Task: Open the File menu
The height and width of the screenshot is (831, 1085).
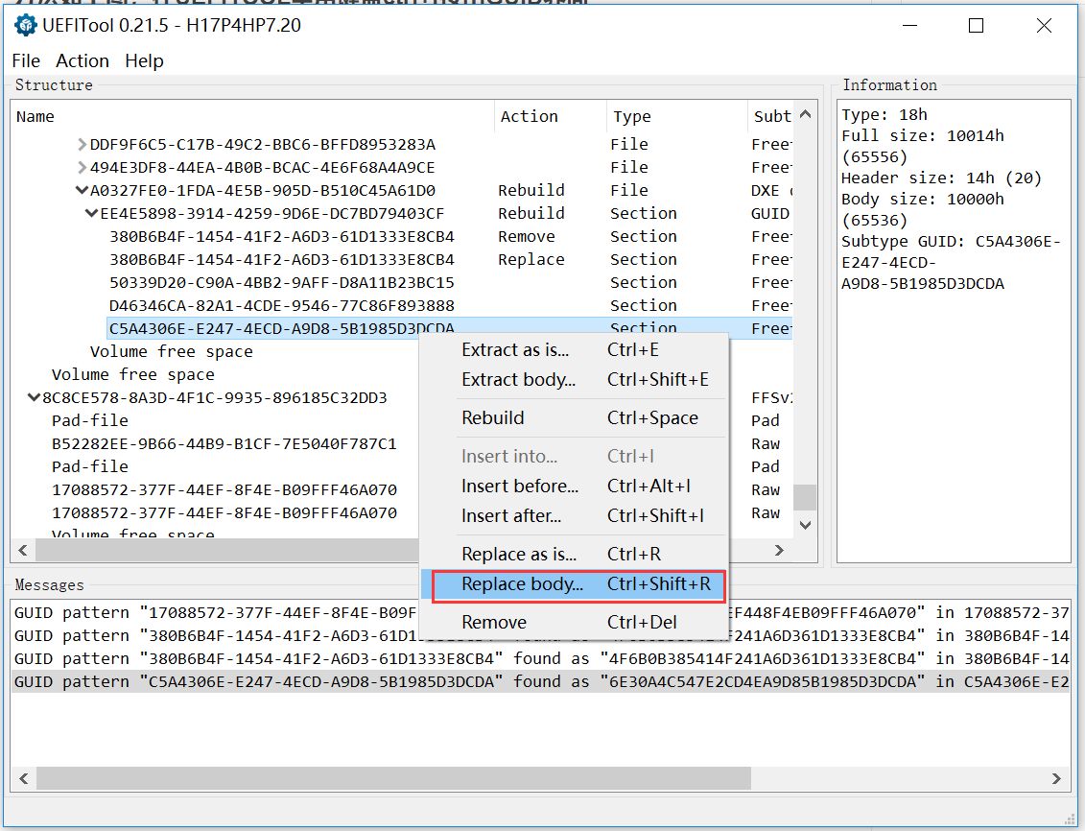Action: (26, 60)
